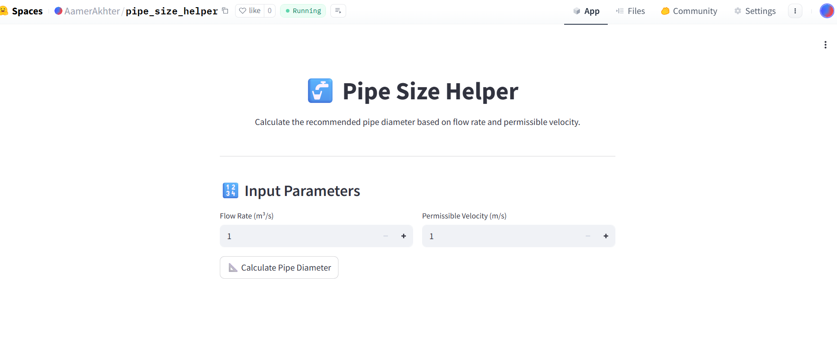The height and width of the screenshot is (356, 837).
Task: Click the AamerAkhter owner avatar icon
Action: (58, 11)
